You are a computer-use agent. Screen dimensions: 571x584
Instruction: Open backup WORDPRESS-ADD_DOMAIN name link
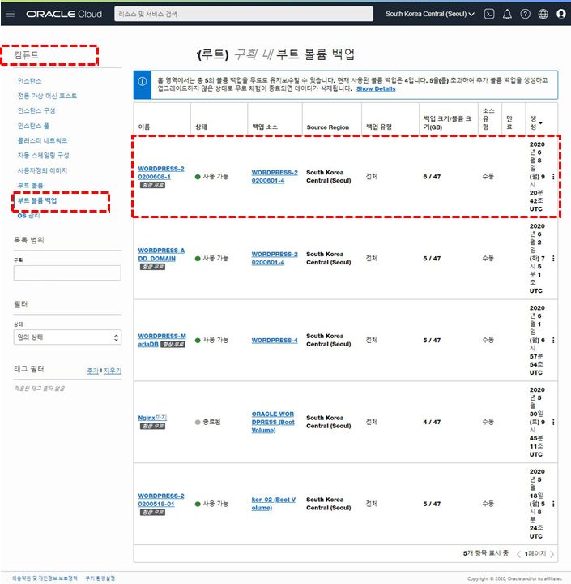coord(161,255)
